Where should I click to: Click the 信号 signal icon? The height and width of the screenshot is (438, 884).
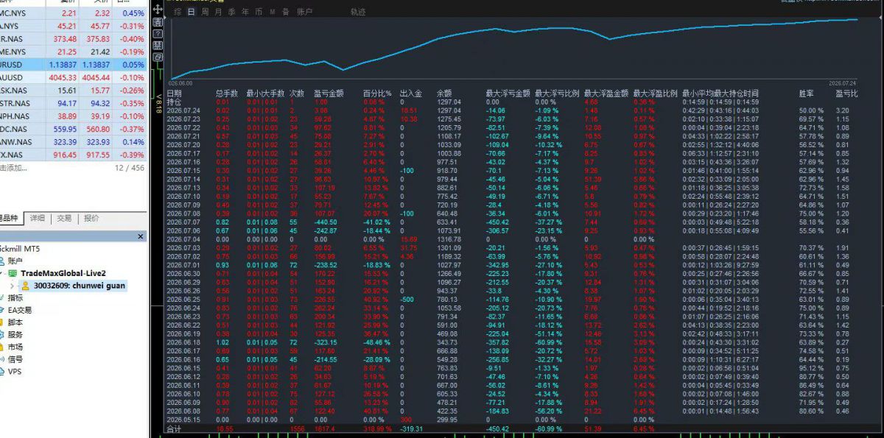2,359
